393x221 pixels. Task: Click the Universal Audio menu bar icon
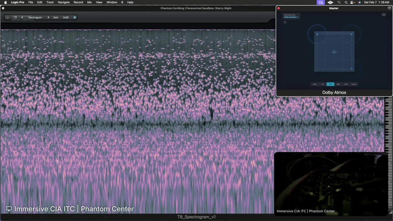[330, 2]
